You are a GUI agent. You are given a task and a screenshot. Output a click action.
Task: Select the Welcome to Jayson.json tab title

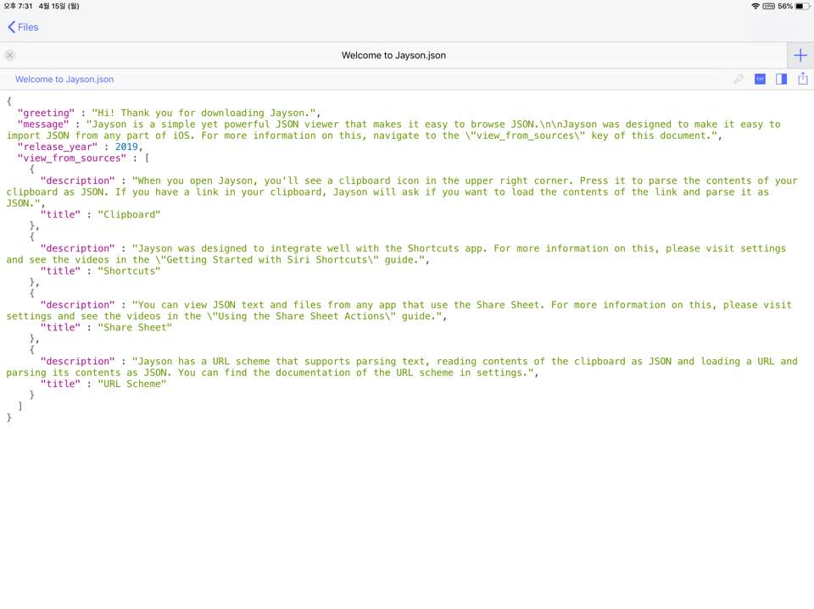click(393, 55)
